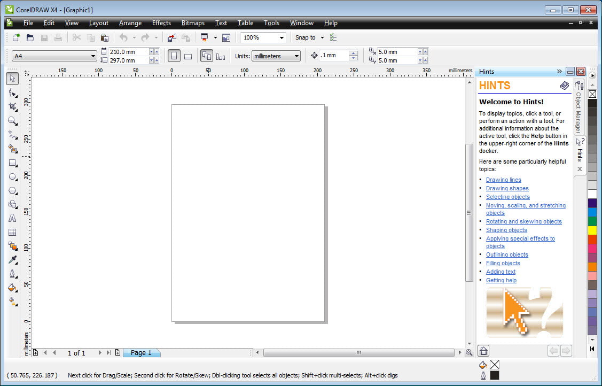Viewport: 602px width, 386px height.
Task: Select the Shape tool
Action: tap(12, 93)
